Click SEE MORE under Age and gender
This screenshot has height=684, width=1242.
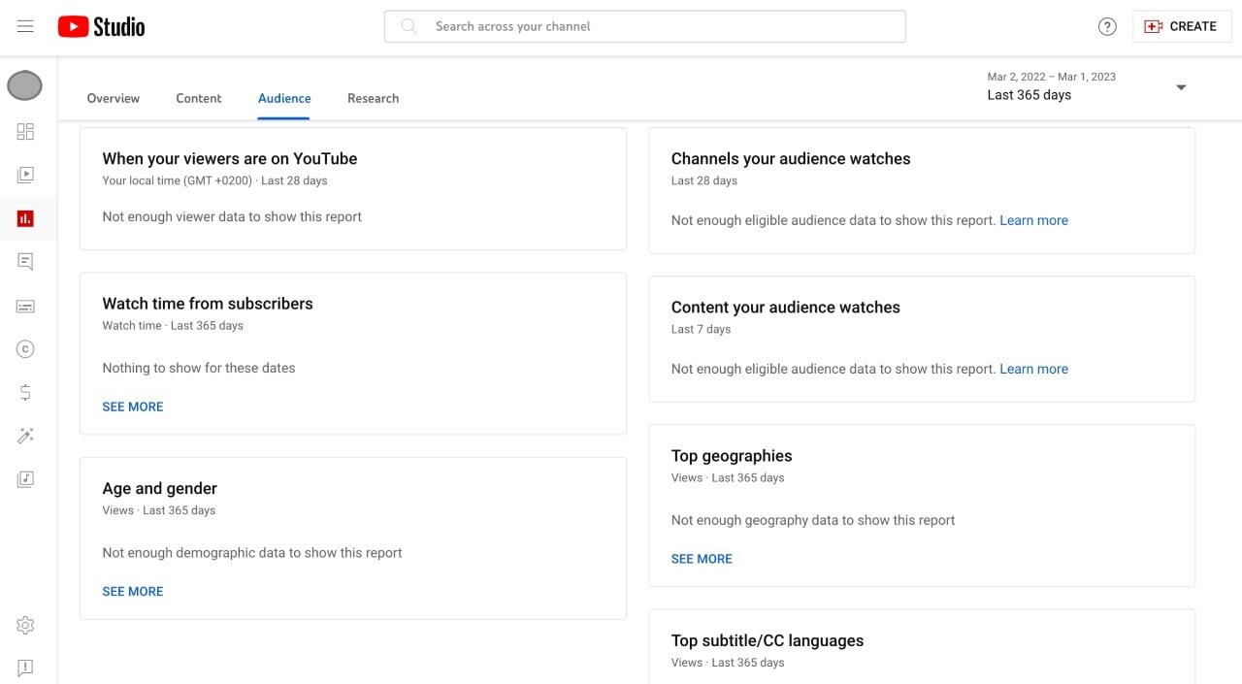point(133,591)
